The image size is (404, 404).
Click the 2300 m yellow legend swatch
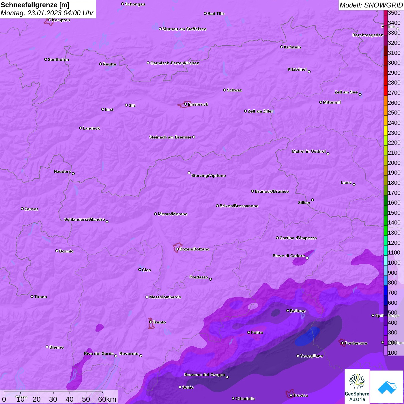pos(386,131)
